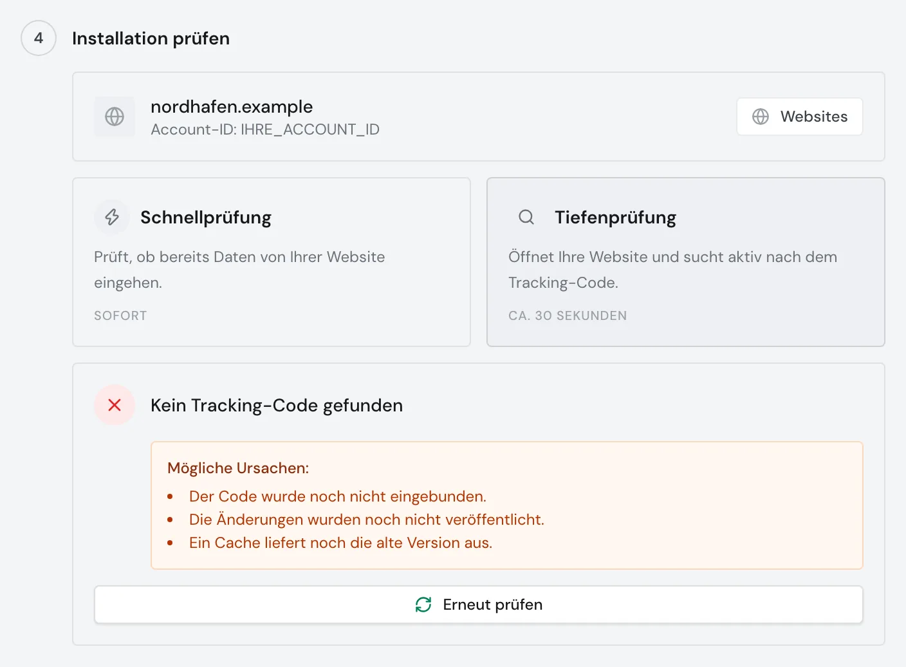Viewport: 906px width, 667px height.
Task: Click the magnifier Tiefenprüfung icon
Action: [x=526, y=217]
